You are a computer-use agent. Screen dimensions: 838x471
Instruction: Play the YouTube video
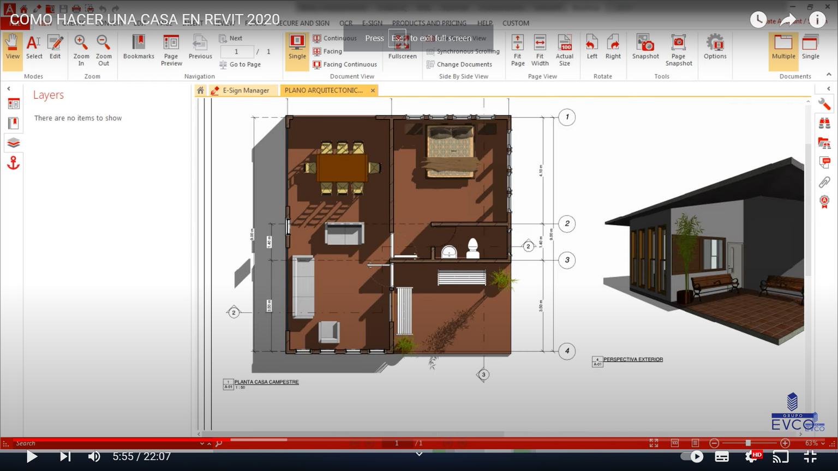pos(32,456)
